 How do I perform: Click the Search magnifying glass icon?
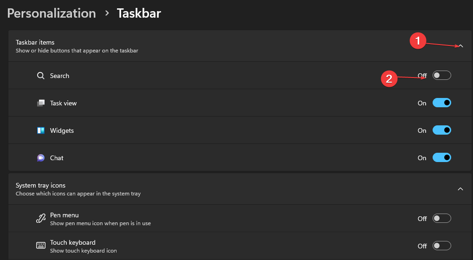[41, 76]
